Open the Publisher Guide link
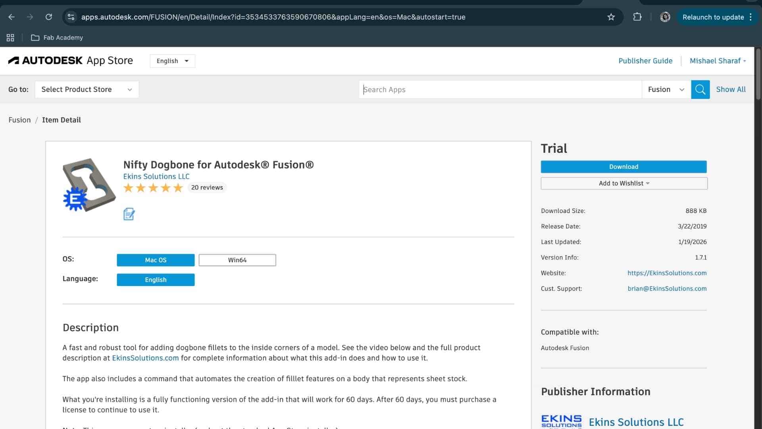The height and width of the screenshot is (429, 762). click(645, 61)
